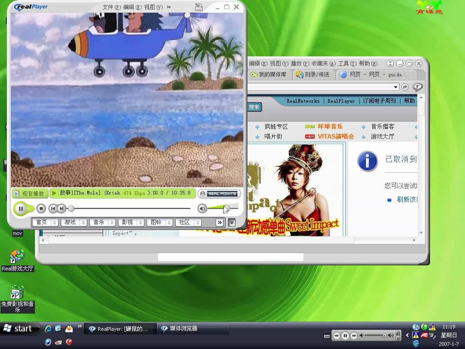Click the 搜索 search button
465x349 pixels.
click(254, 107)
